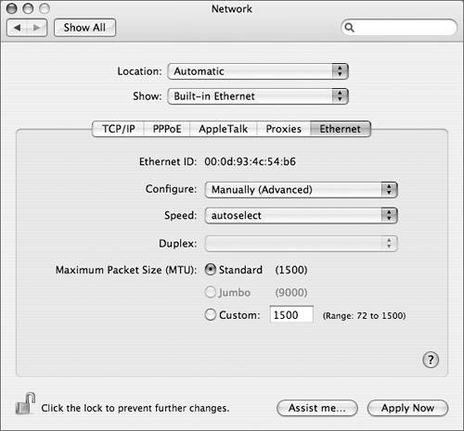Switch to the AppleTalk tab
The image size is (464, 431).
(224, 129)
